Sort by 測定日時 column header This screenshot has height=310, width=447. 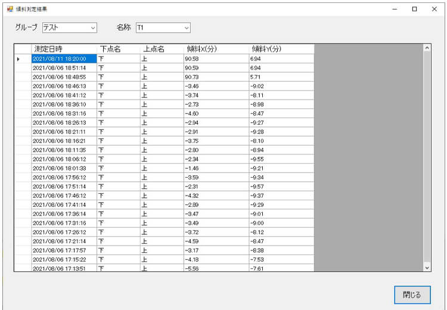[x=64, y=49]
